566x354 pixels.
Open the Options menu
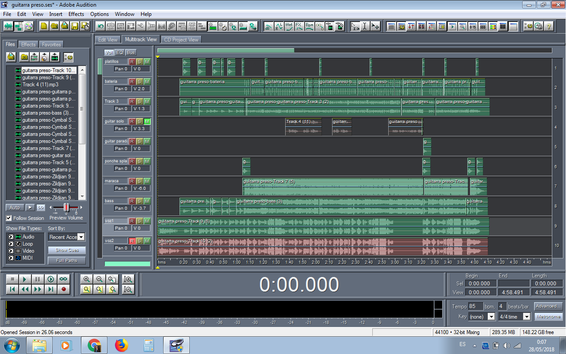click(99, 14)
